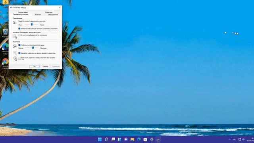Open Settings gear on taskbar

point(152,139)
